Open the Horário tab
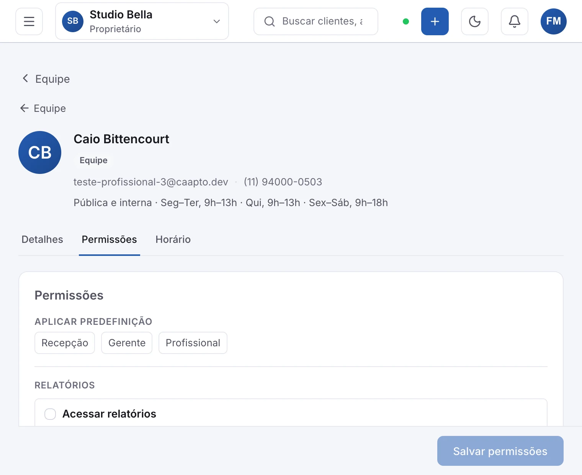Viewport: 582px width, 475px height. point(173,239)
